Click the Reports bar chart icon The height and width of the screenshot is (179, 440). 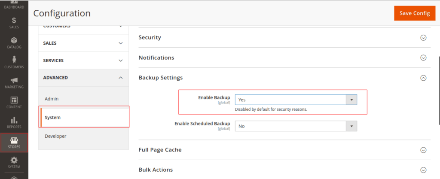coord(14,121)
